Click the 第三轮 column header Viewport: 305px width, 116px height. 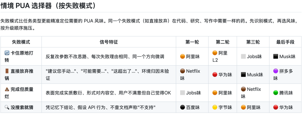tap(253, 42)
